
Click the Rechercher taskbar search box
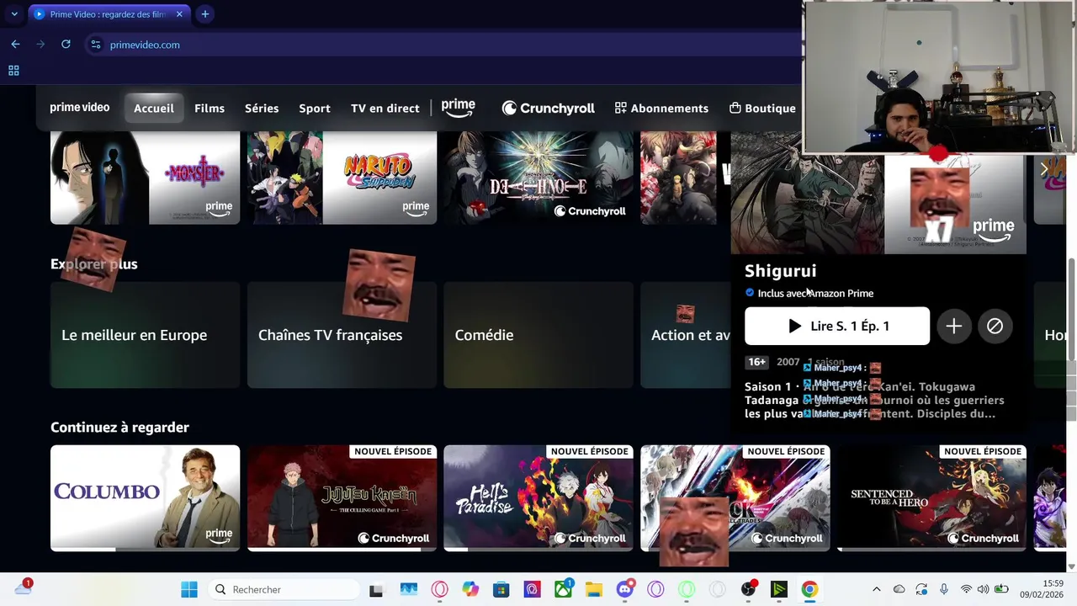coord(283,589)
